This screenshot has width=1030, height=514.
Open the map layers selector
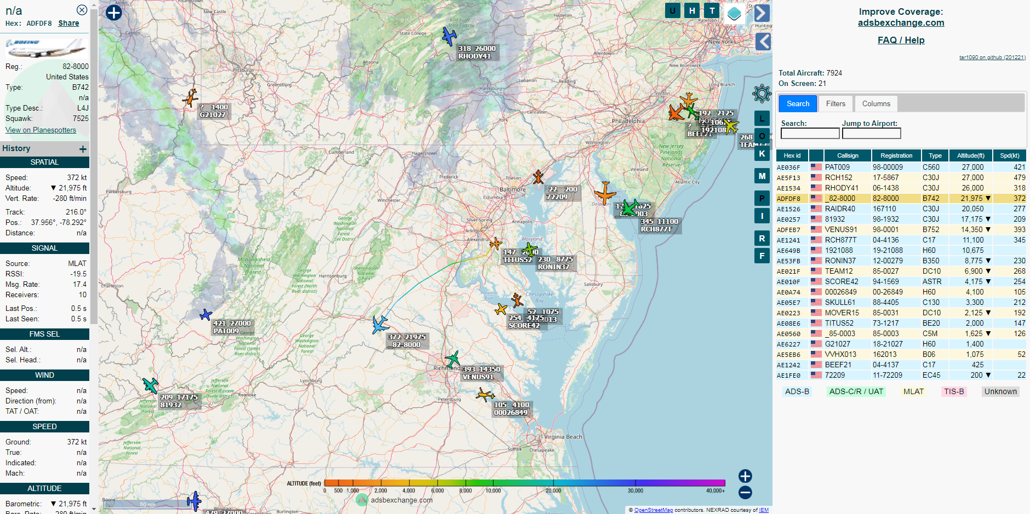(x=734, y=13)
